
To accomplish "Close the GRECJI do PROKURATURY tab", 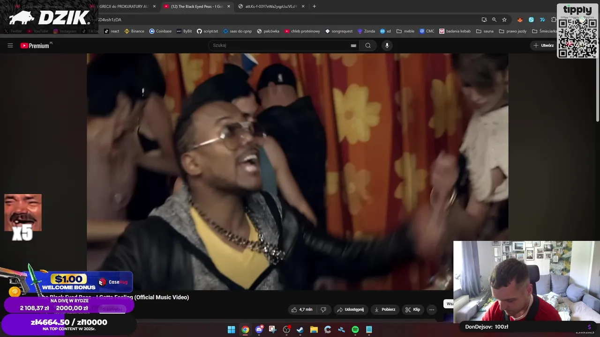I will pyautogui.click(x=154, y=7).
